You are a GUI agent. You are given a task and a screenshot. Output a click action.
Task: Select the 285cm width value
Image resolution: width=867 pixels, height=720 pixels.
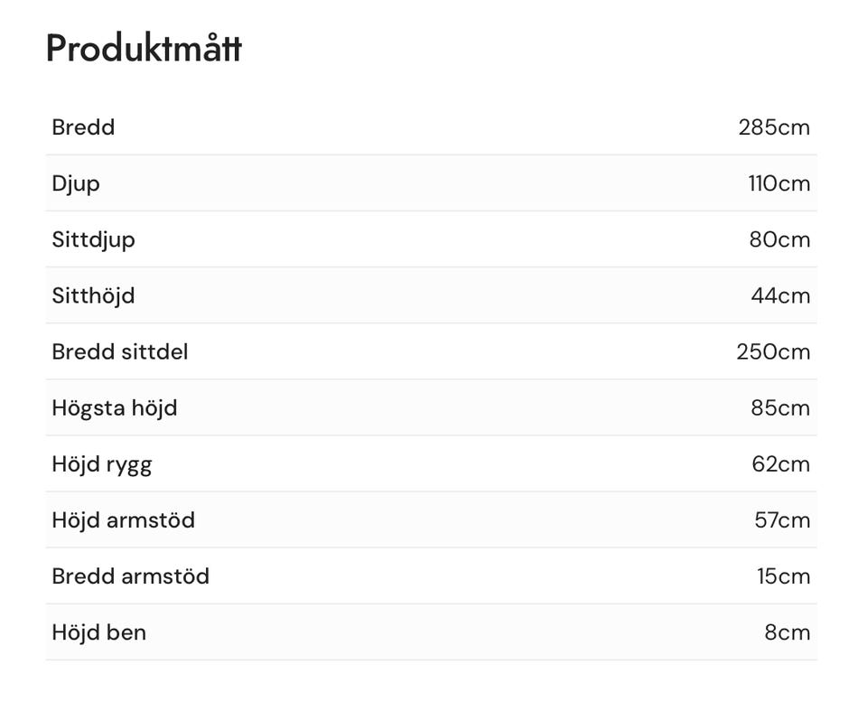point(774,127)
